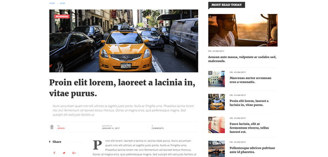Share on Facebook icon
328x157 pixels.
click(x=54, y=153)
